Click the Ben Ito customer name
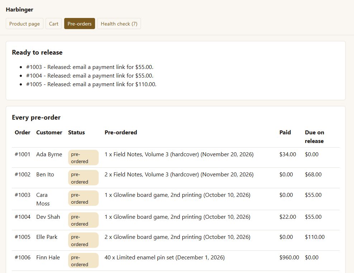 coord(45,174)
